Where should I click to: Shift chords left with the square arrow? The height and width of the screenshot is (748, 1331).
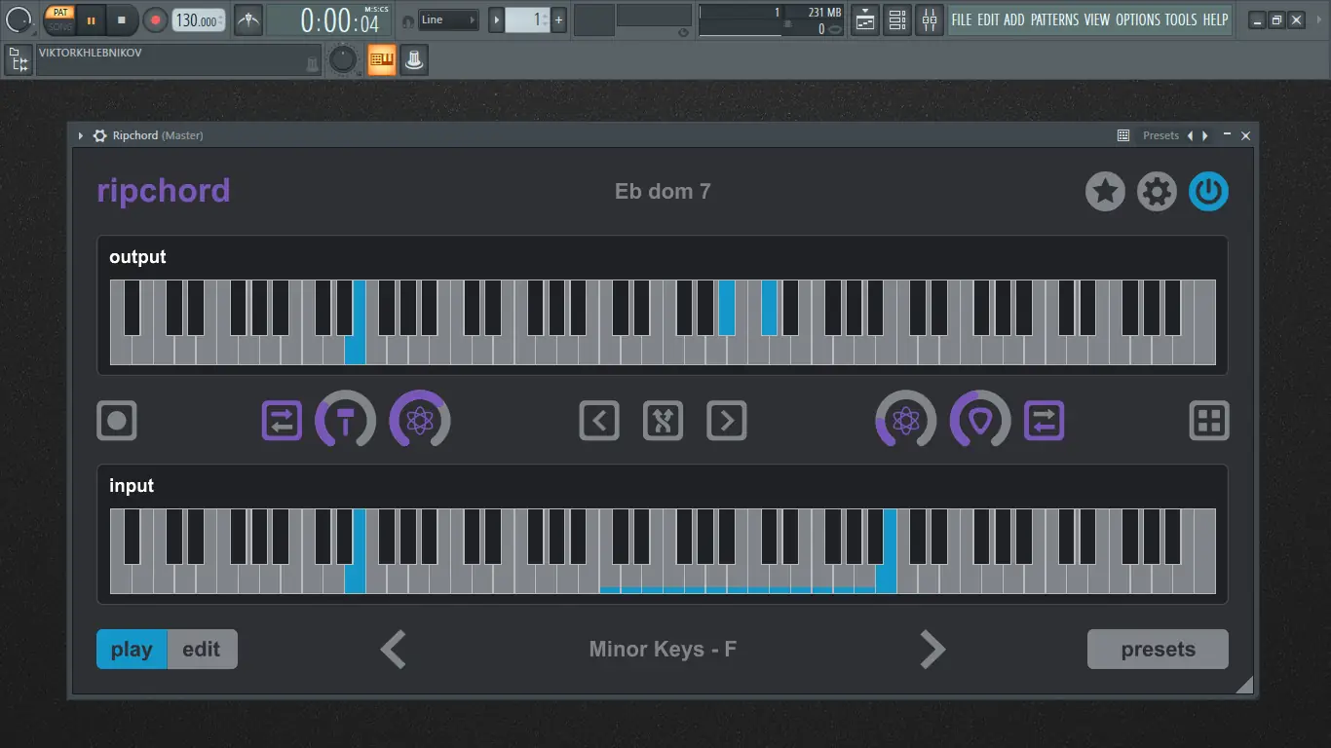tap(599, 421)
